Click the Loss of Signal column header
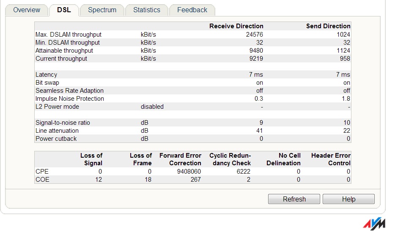The height and width of the screenshot is (231, 395). pos(91,159)
